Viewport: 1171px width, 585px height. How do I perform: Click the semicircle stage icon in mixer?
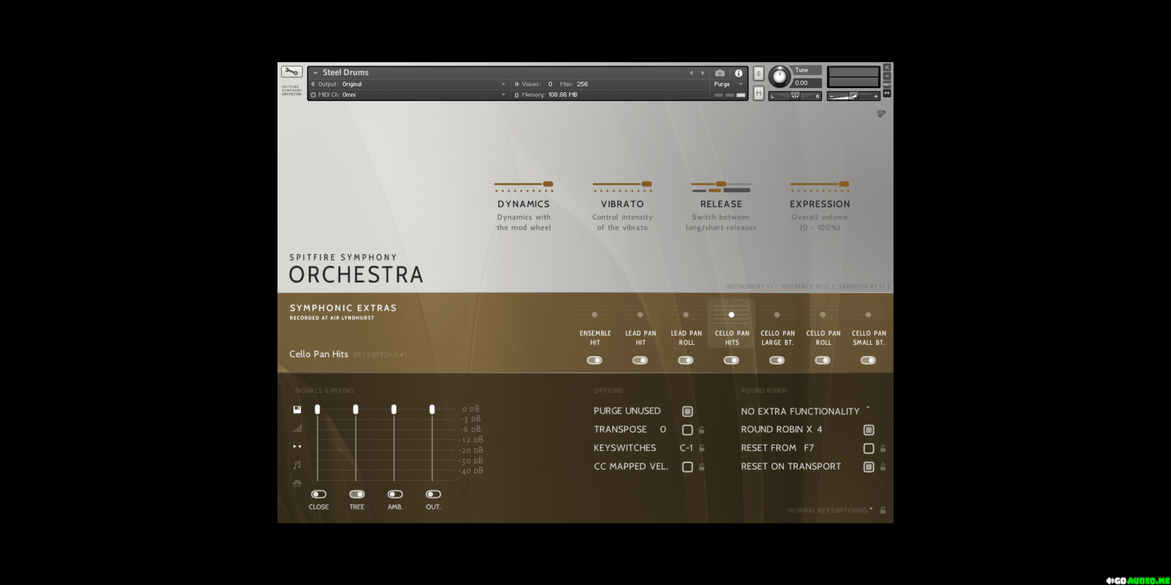coord(297,483)
